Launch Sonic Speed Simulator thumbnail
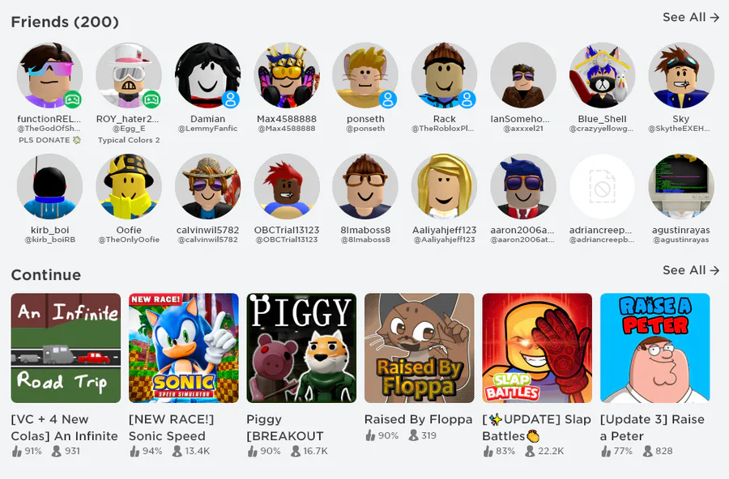Image resolution: width=729 pixels, height=479 pixels. point(184,348)
